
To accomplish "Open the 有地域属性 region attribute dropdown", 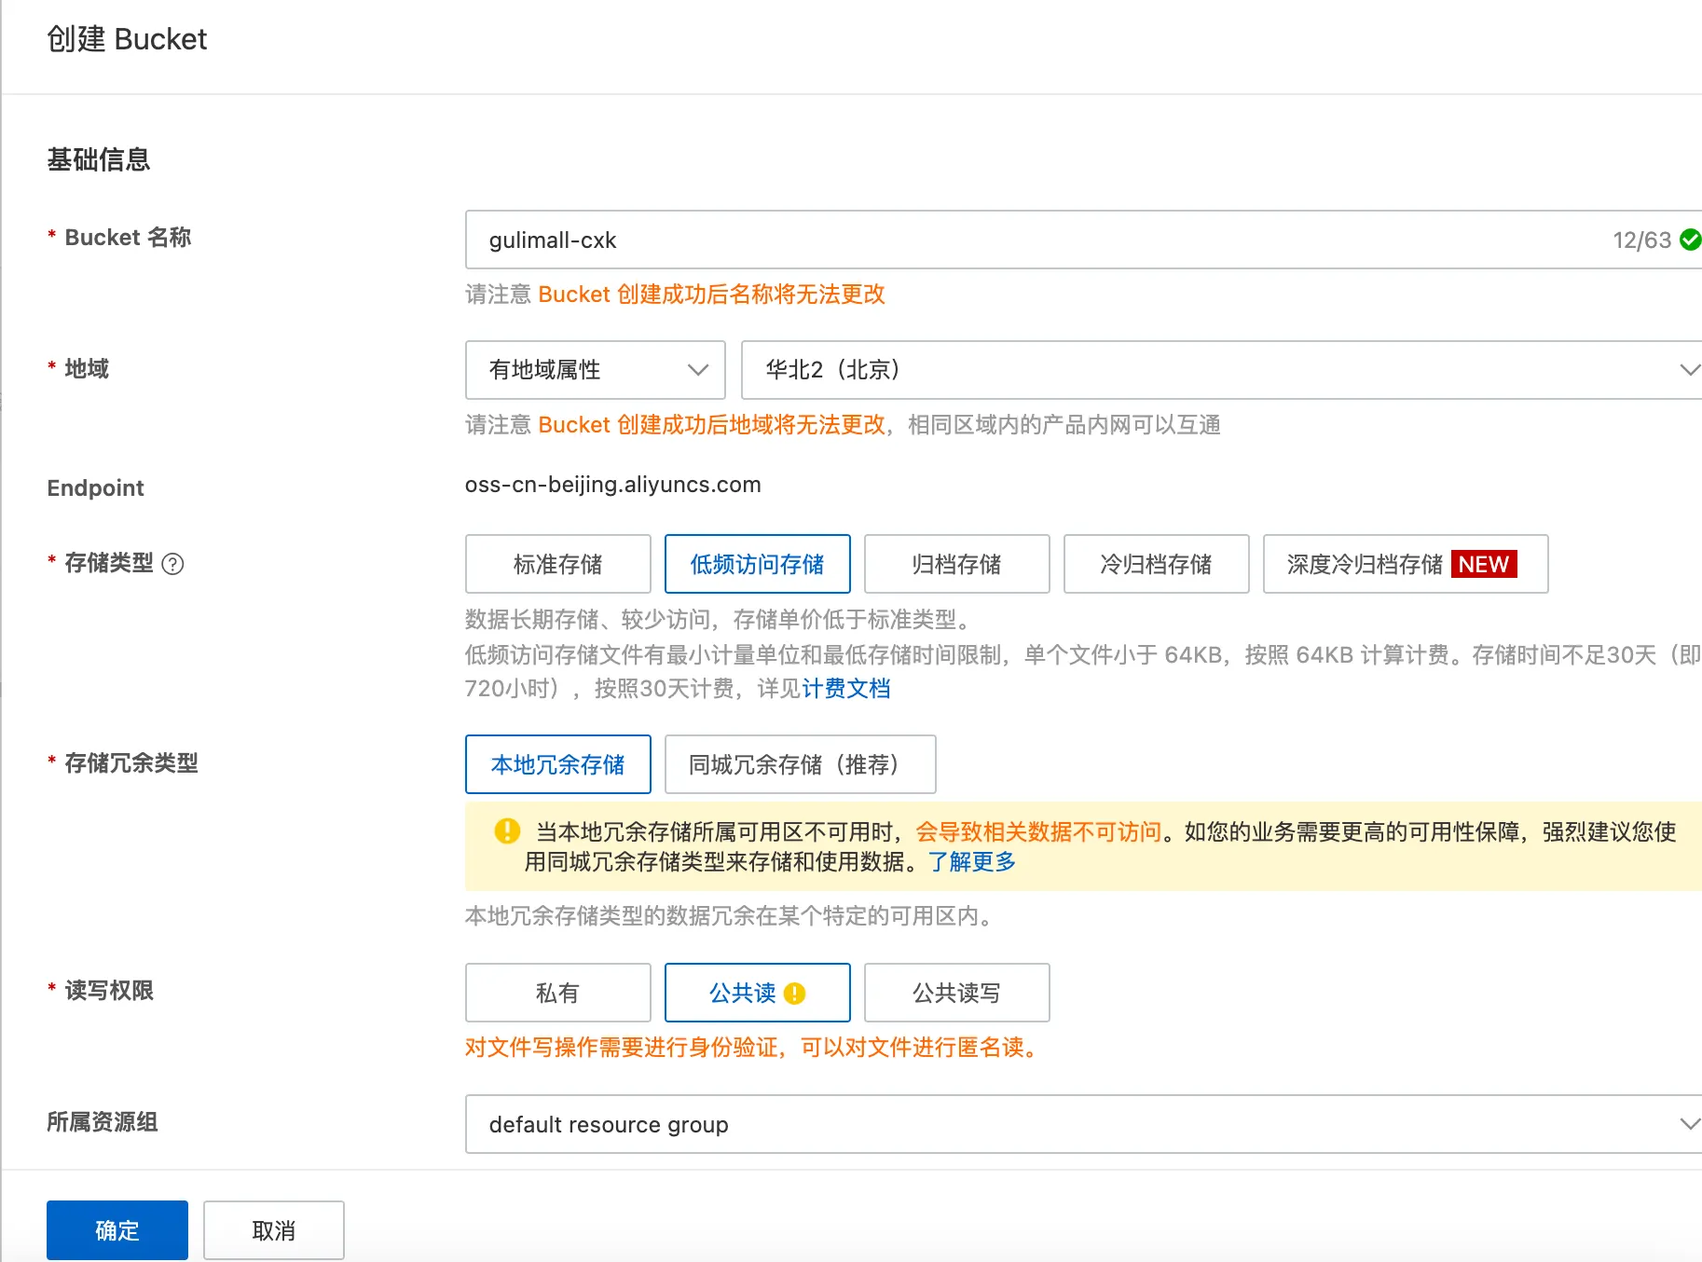I will (596, 370).
